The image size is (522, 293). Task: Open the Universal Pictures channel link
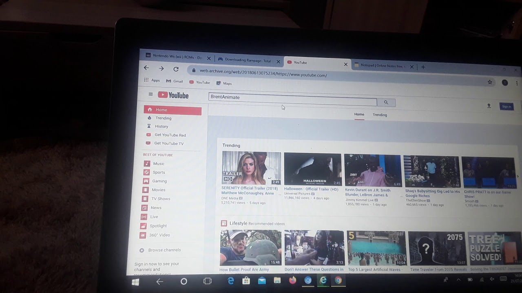pyautogui.click(x=297, y=194)
